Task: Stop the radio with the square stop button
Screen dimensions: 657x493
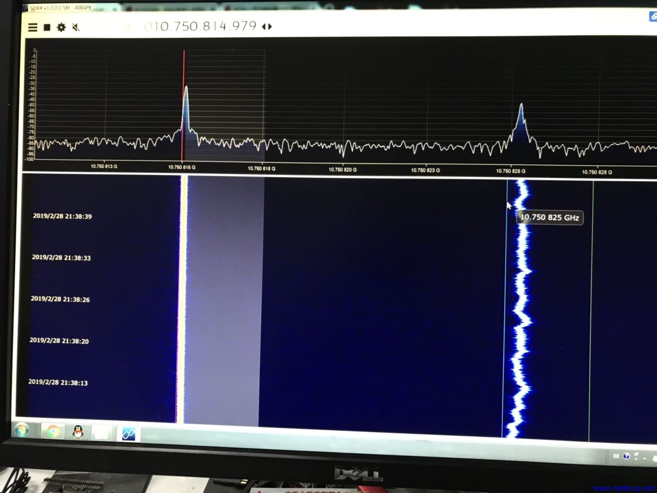Action: [x=47, y=28]
